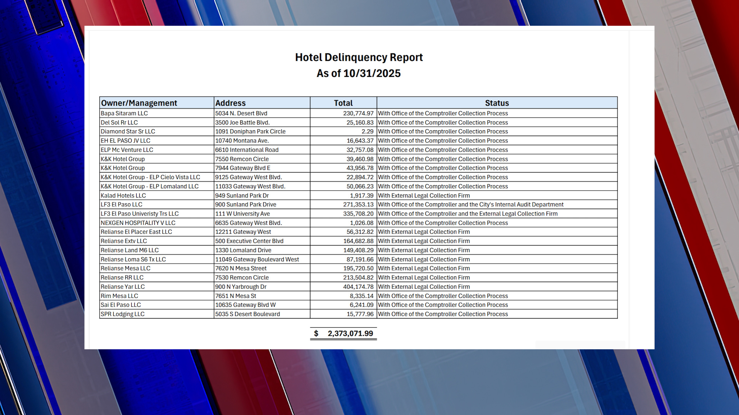Select LF3 El Paso Univeristy Trs LLC cell
Screen dimensions: 739x415
point(140,214)
